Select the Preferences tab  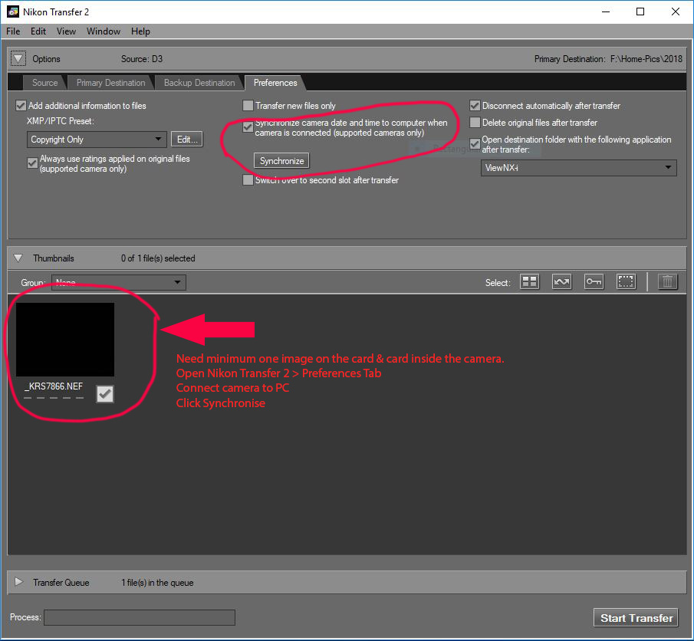click(x=275, y=83)
